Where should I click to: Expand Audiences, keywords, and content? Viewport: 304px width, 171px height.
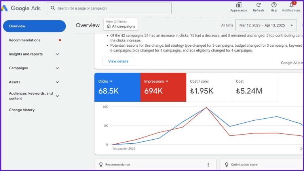pyautogui.click(x=57, y=96)
